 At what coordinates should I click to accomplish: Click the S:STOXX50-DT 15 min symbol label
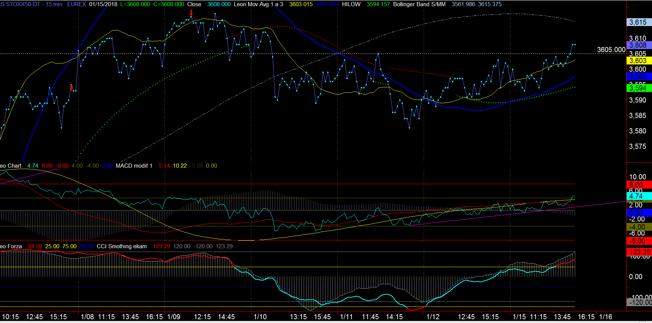31,4
